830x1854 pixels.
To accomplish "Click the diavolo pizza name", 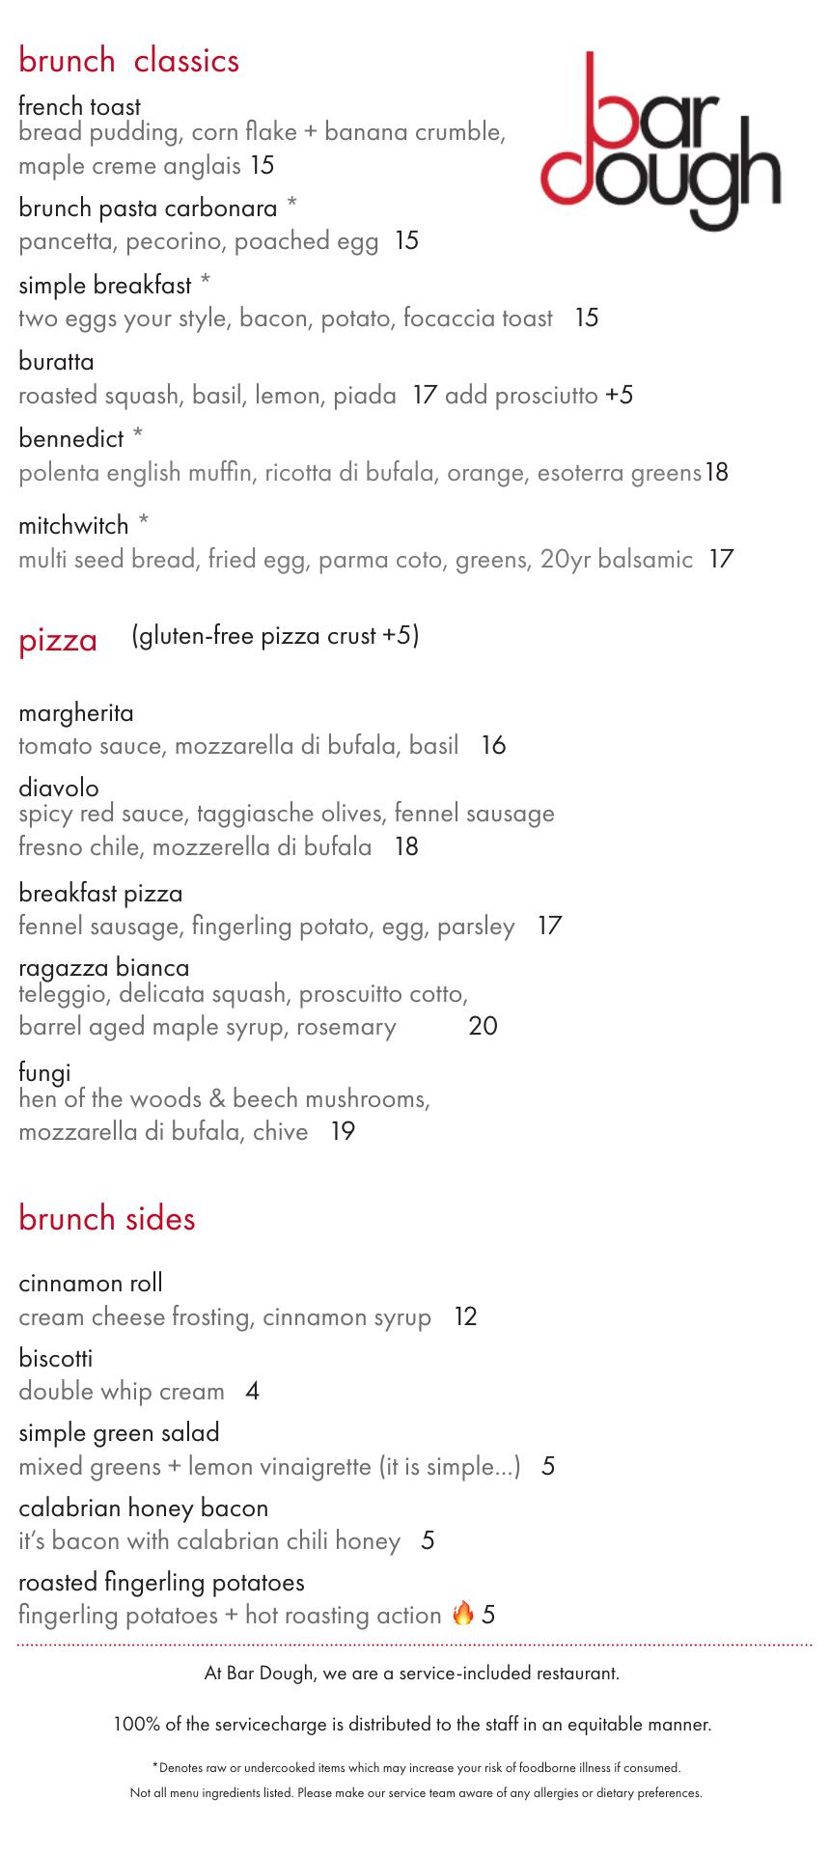I will coord(59,788).
